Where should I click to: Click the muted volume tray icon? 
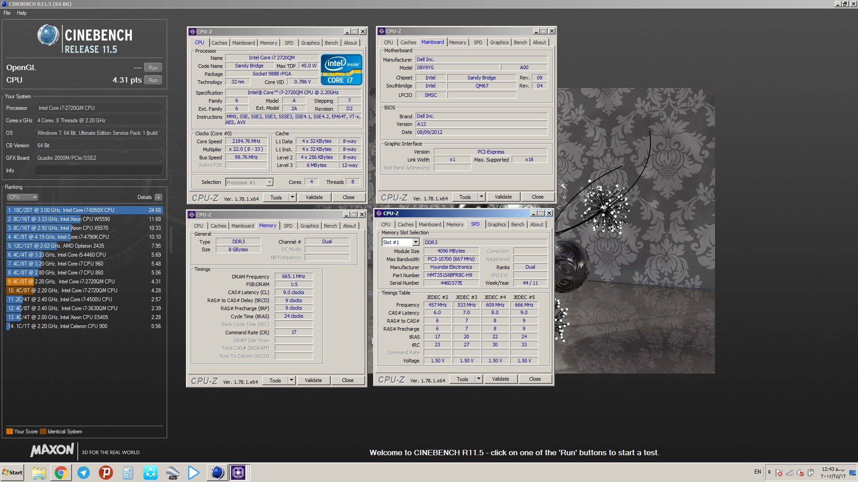tap(800, 473)
